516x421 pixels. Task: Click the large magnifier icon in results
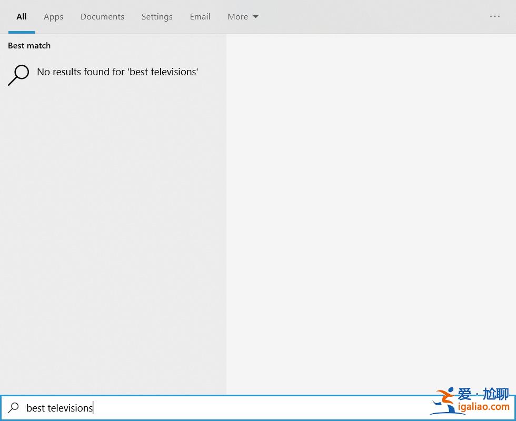click(x=18, y=75)
